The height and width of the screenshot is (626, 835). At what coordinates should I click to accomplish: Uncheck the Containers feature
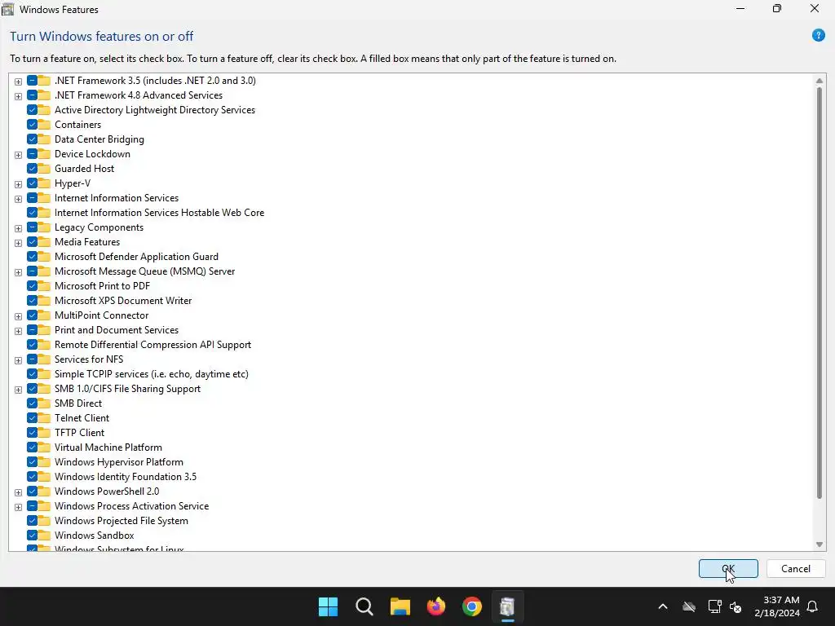[x=32, y=125]
